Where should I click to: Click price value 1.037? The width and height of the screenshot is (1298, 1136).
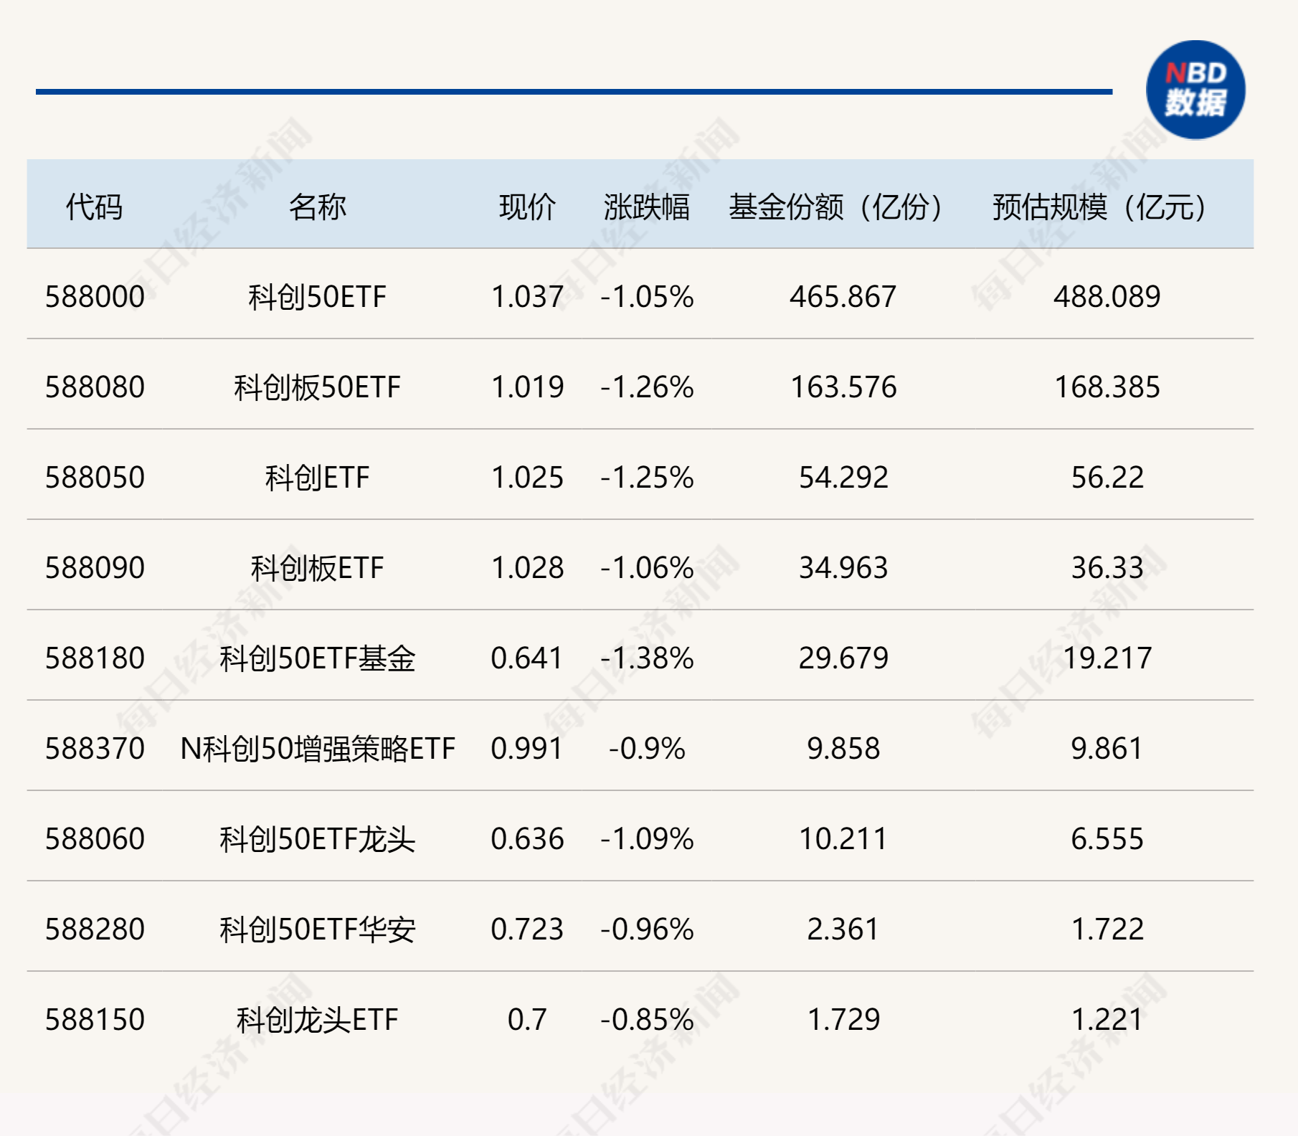click(527, 297)
